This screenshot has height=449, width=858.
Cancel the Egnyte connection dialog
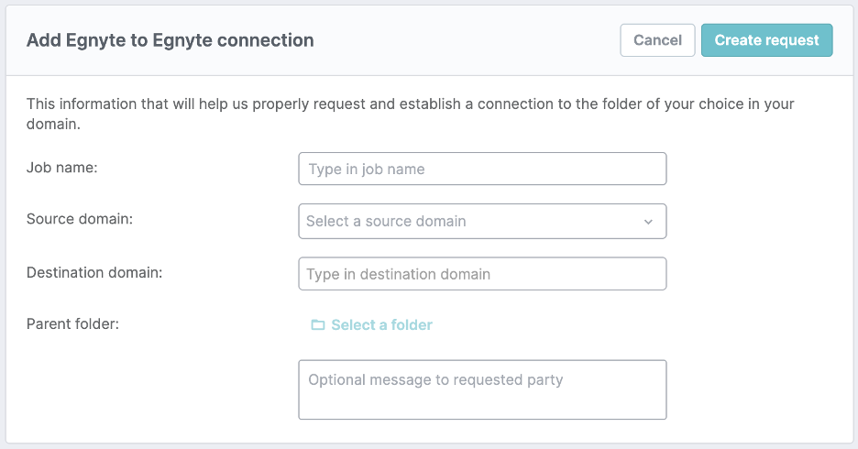point(657,40)
